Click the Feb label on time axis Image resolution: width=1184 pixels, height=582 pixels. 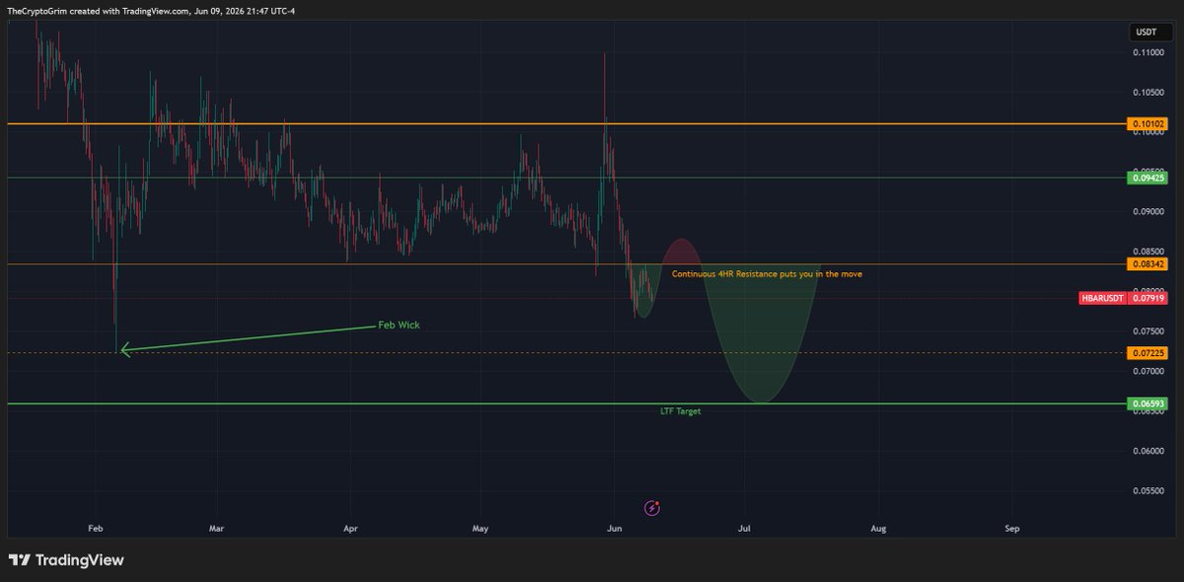[x=94, y=529]
